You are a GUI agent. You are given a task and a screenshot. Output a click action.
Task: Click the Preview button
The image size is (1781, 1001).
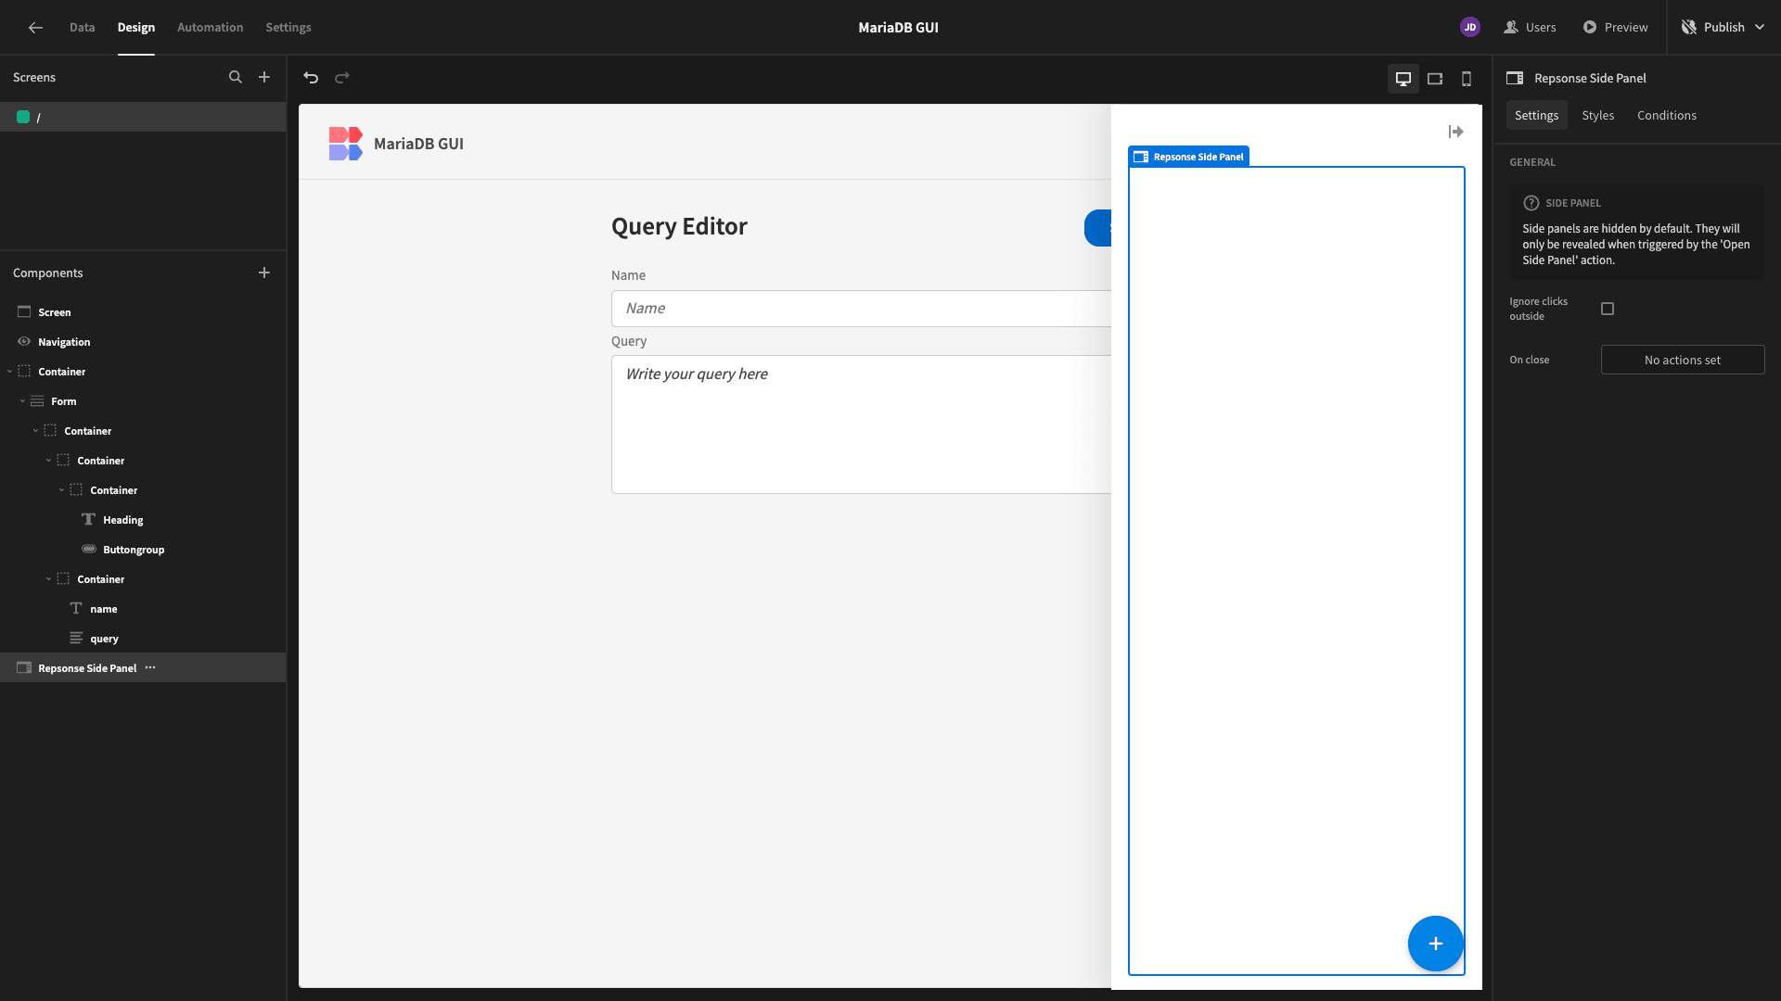point(1615,27)
